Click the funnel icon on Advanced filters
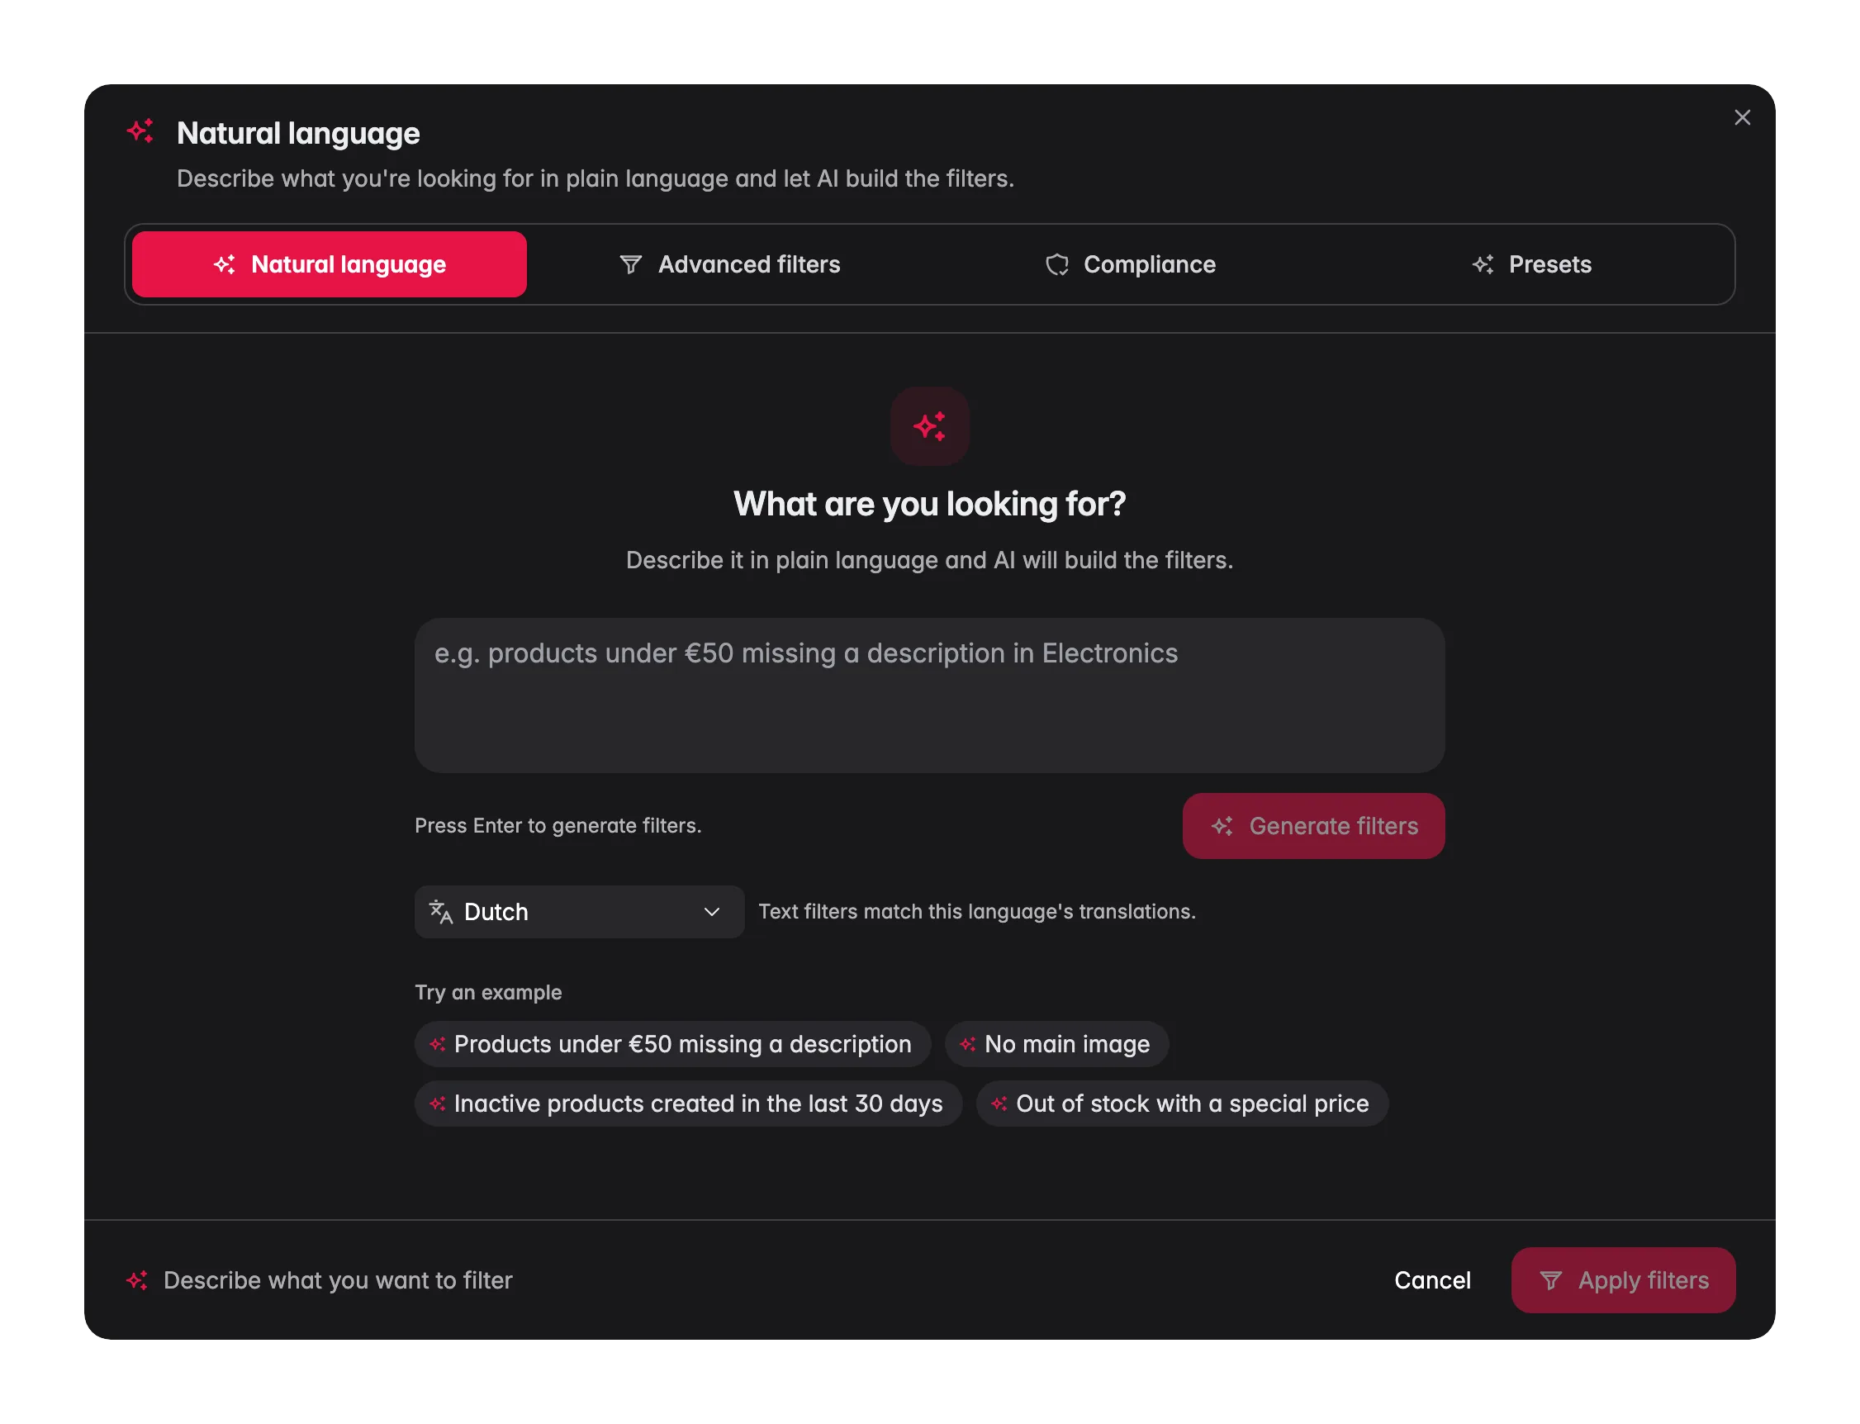 (630, 264)
